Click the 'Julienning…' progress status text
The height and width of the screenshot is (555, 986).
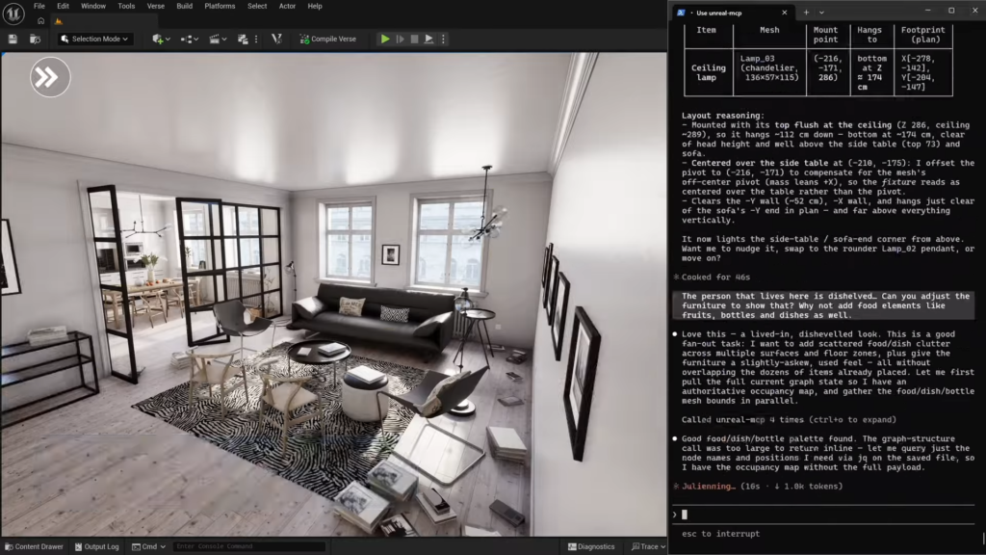click(x=708, y=486)
